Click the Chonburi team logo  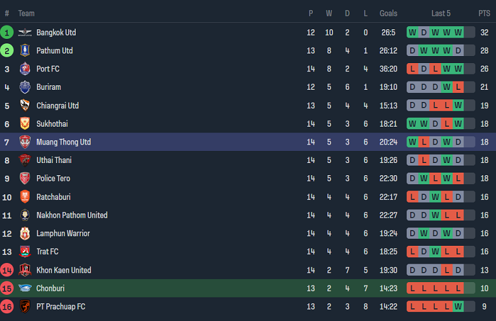[25, 289]
